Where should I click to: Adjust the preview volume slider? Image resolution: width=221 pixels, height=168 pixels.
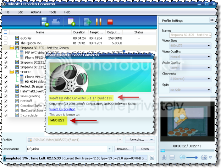click(193, 157)
